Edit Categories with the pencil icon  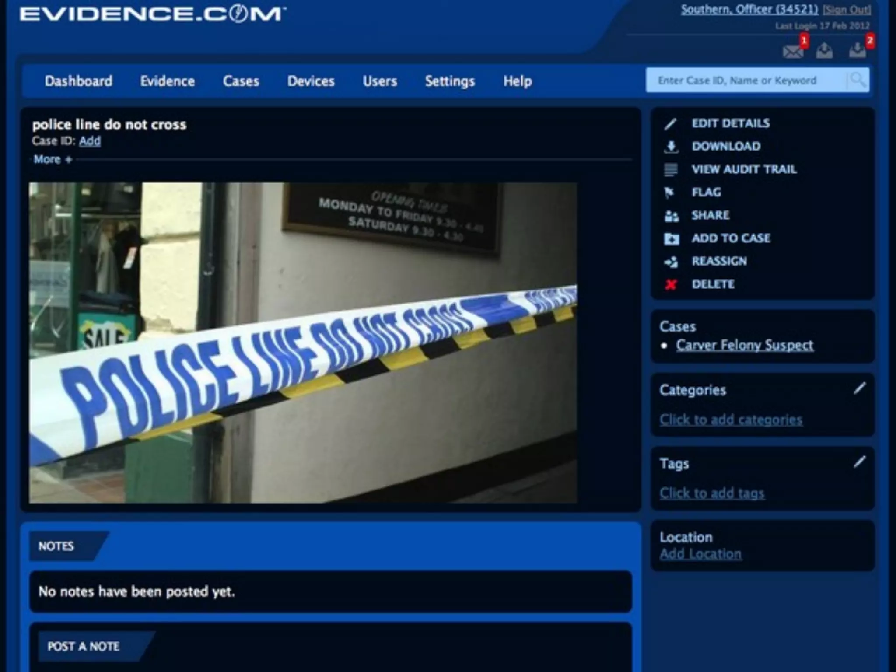pos(859,388)
